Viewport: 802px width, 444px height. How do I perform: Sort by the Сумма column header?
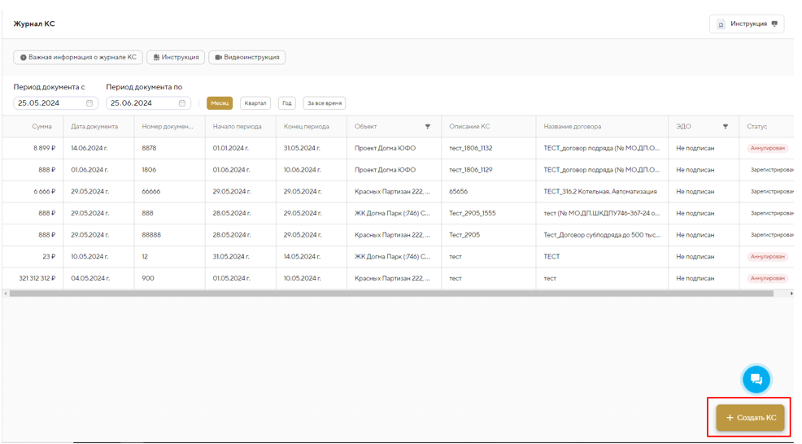(41, 127)
